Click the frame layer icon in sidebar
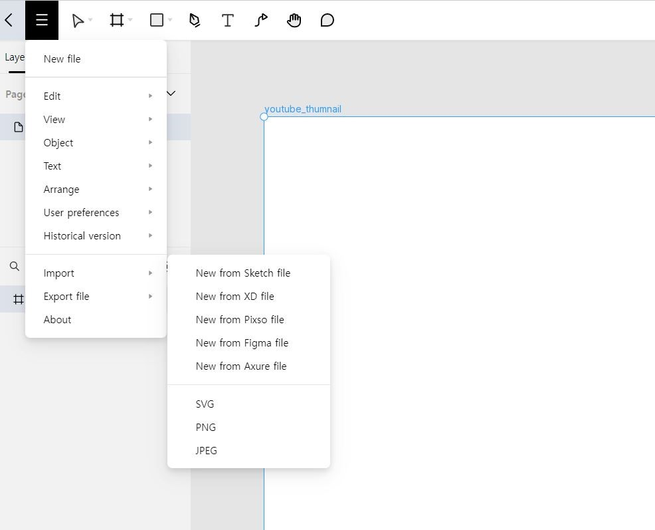The height and width of the screenshot is (530, 655). (x=19, y=299)
